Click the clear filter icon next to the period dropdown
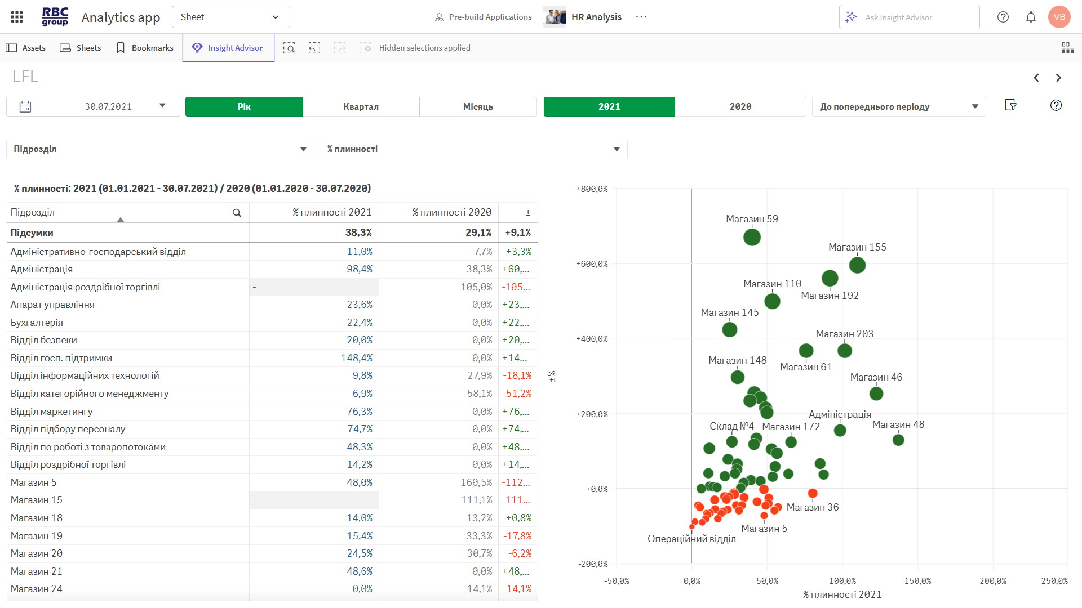Viewport: 1082px width, 608px height. point(1011,105)
